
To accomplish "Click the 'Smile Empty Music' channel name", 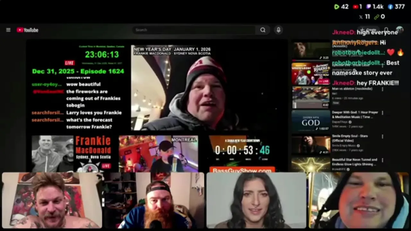I will 344,146.
